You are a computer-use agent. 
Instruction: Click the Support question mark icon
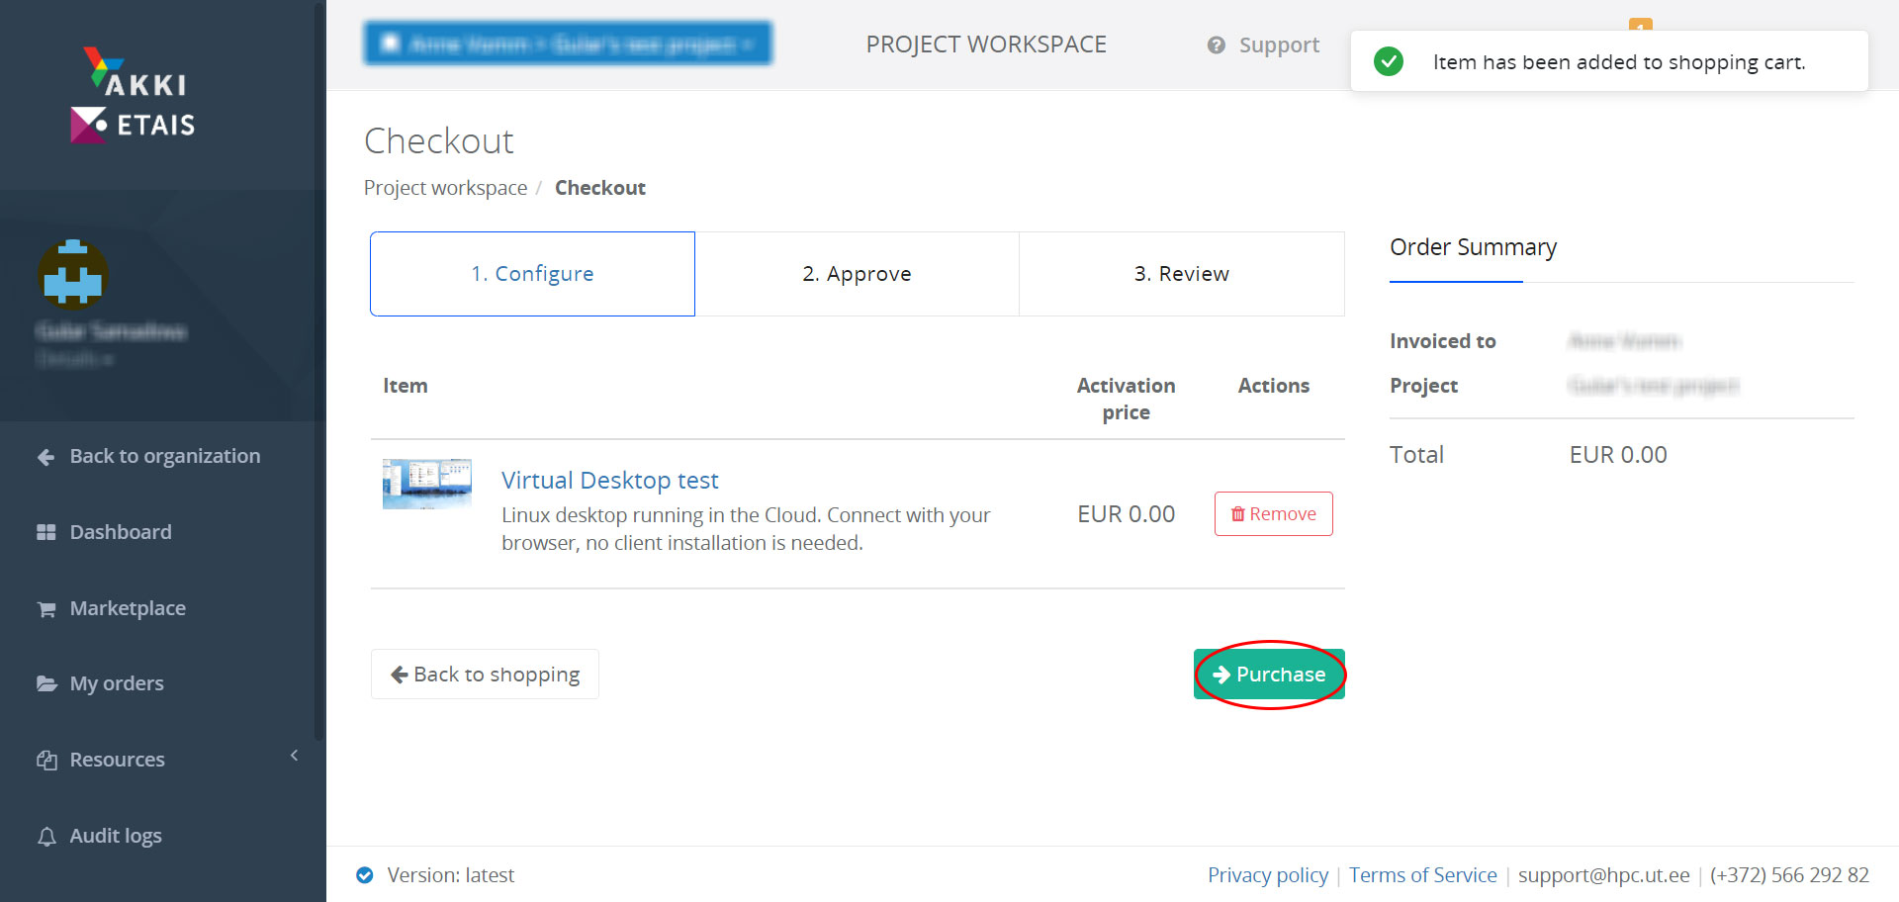(x=1217, y=45)
